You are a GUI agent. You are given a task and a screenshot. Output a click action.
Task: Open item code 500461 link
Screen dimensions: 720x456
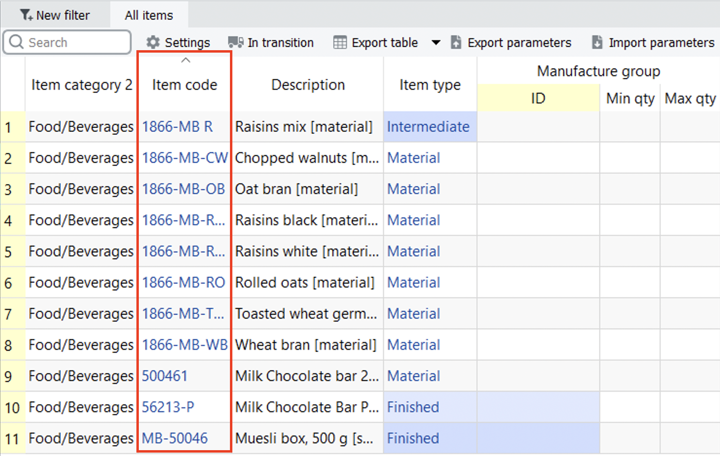165,376
